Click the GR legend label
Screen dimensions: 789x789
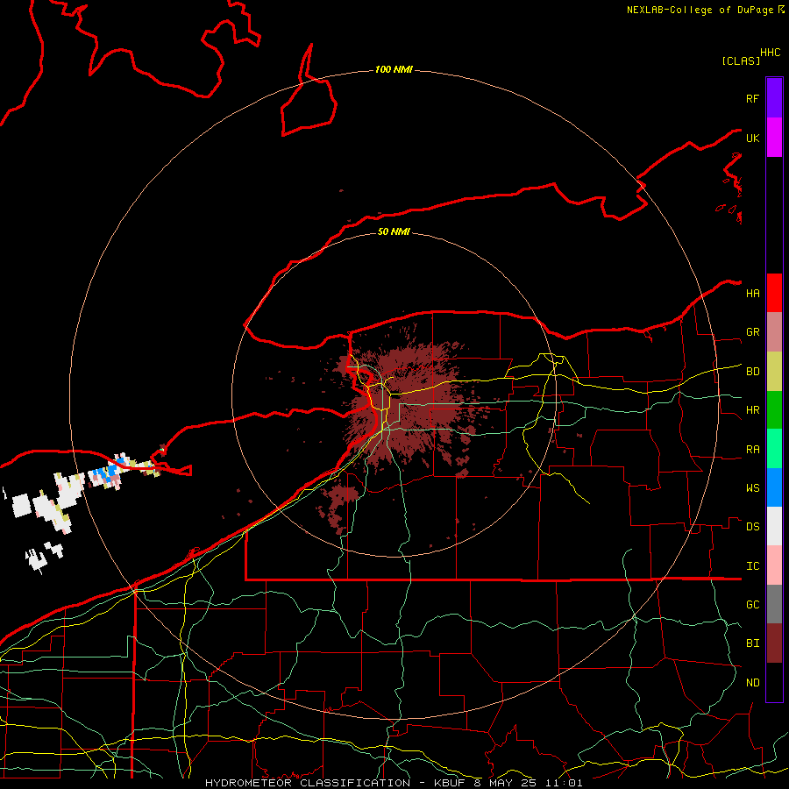[x=752, y=332]
